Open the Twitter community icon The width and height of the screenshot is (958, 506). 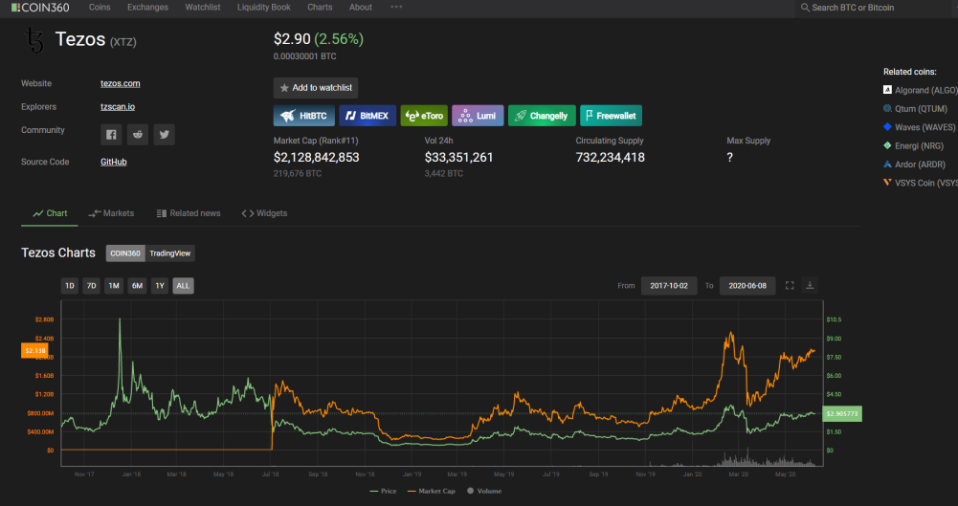click(x=165, y=135)
